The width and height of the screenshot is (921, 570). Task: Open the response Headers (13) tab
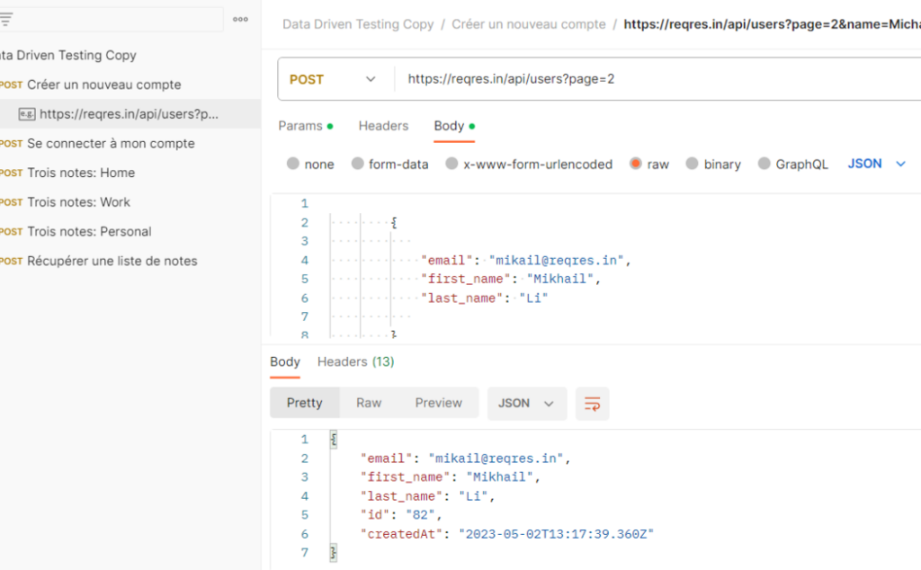tap(355, 361)
